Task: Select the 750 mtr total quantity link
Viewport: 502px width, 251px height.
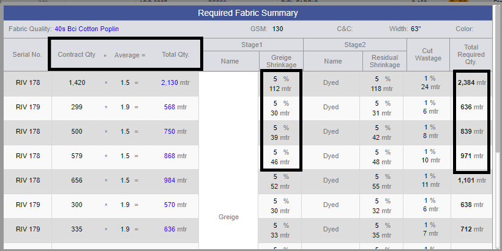Action: point(175,131)
